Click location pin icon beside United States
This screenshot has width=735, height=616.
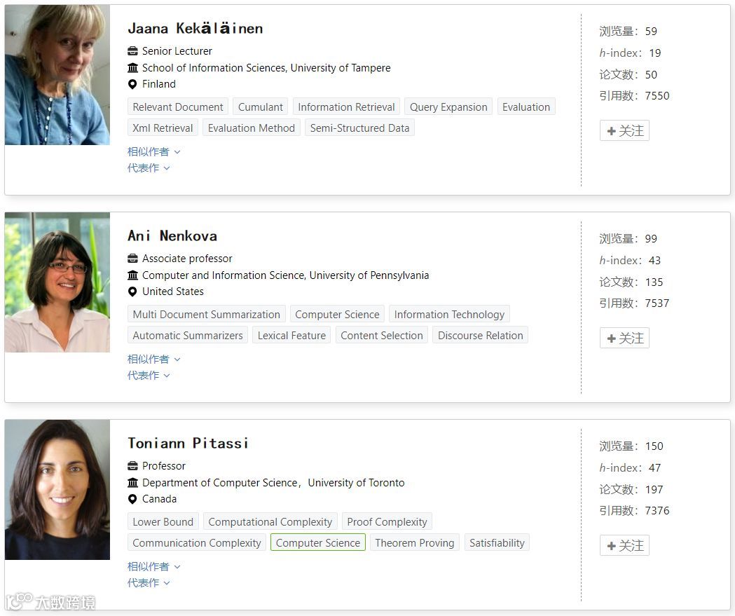coord(132,292)
